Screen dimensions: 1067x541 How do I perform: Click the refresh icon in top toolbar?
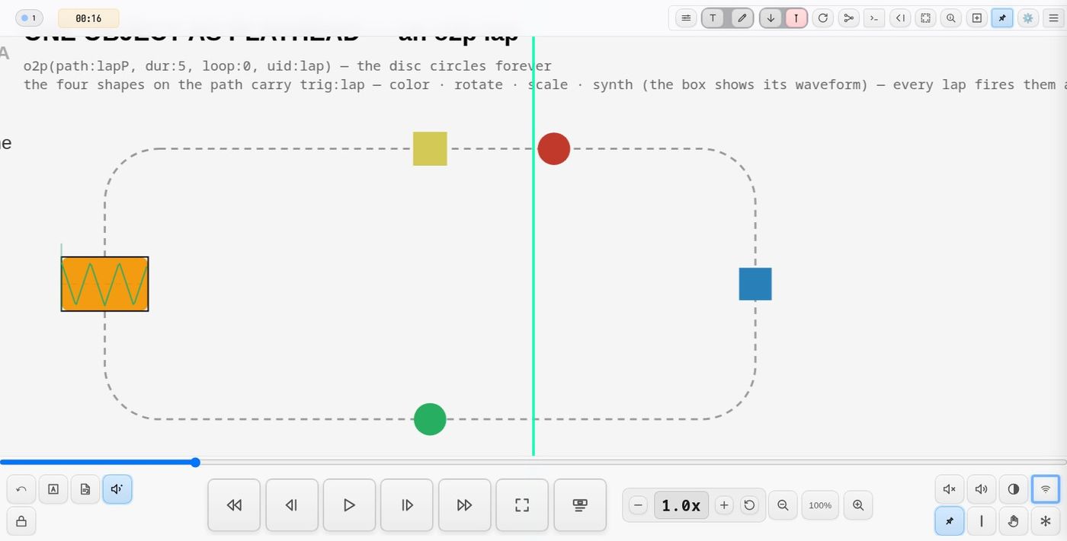[x=823, y=18]
